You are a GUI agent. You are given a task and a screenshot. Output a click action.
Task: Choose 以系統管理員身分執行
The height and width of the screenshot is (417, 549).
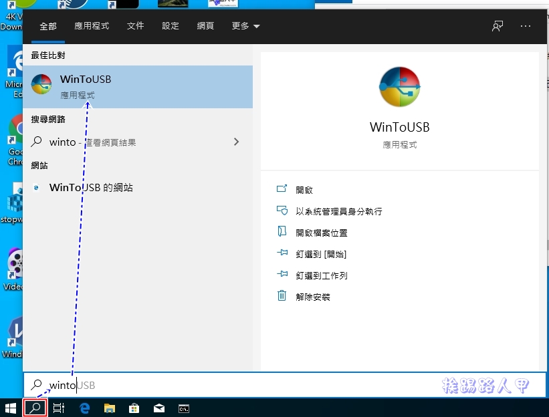tap(338, 211)
